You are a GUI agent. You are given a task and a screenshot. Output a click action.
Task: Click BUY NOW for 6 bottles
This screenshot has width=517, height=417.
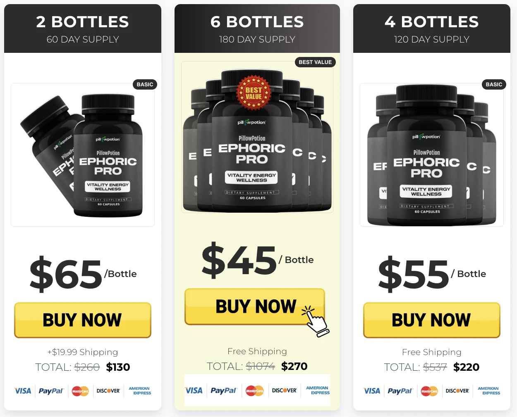[255, 306]
